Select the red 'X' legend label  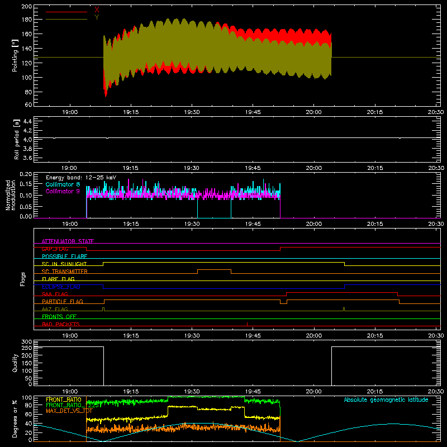[97, 10]
